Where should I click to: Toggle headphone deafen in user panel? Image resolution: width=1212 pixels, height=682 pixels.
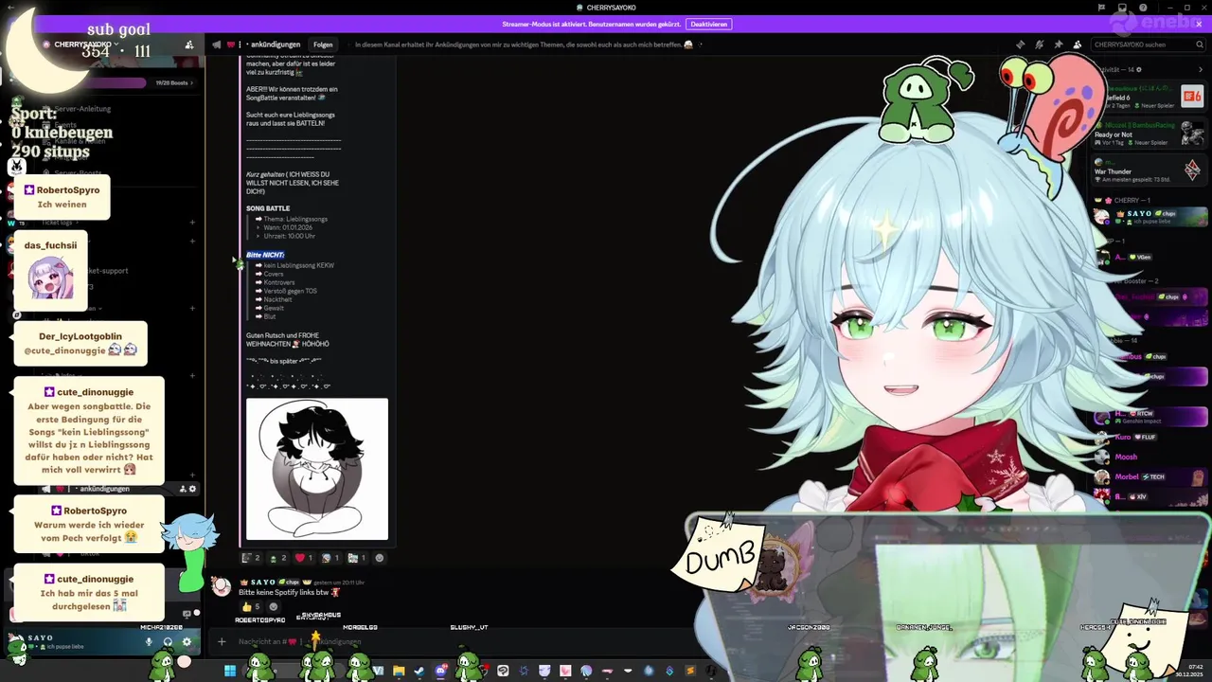[168, 641]
